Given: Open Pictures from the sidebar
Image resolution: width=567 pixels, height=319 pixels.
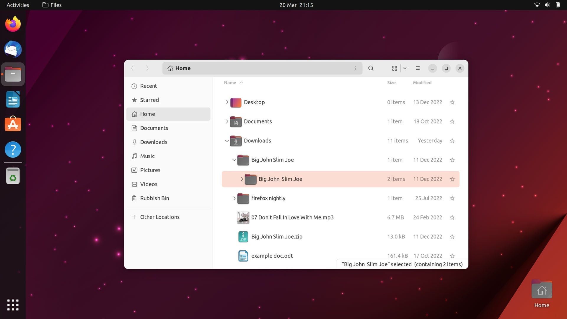Looking at the screenshot, I should tap(150, 170).
